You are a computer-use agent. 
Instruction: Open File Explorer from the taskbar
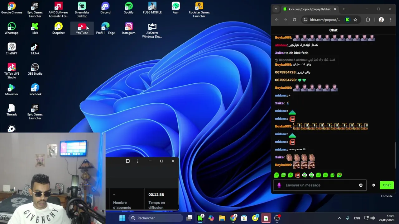(x=222, y=218)
